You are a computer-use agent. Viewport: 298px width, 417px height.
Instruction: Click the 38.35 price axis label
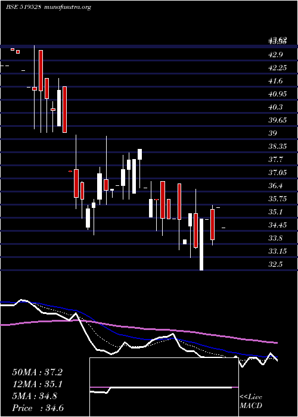point(278,147)
